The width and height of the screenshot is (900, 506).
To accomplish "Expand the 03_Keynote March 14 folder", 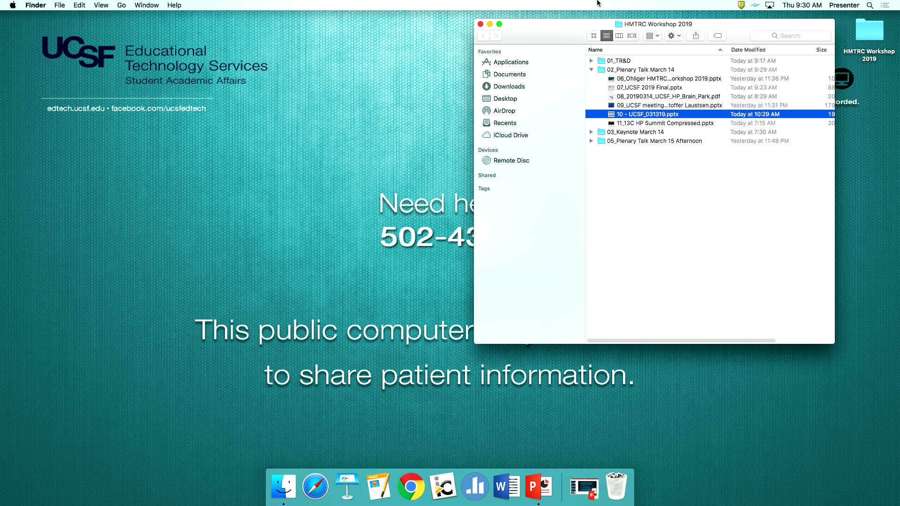I will (x=592, y=132).
